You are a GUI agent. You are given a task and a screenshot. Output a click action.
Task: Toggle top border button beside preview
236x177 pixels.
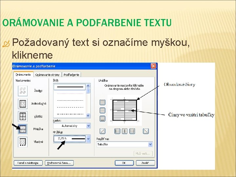coord(102,103)
